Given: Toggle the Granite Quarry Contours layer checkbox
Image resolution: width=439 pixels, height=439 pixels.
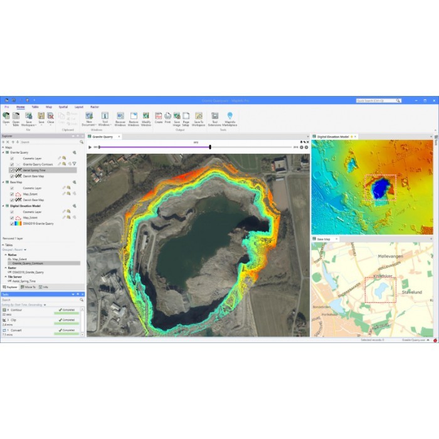Looking at the screenshot, I should (x=12, y=164).
